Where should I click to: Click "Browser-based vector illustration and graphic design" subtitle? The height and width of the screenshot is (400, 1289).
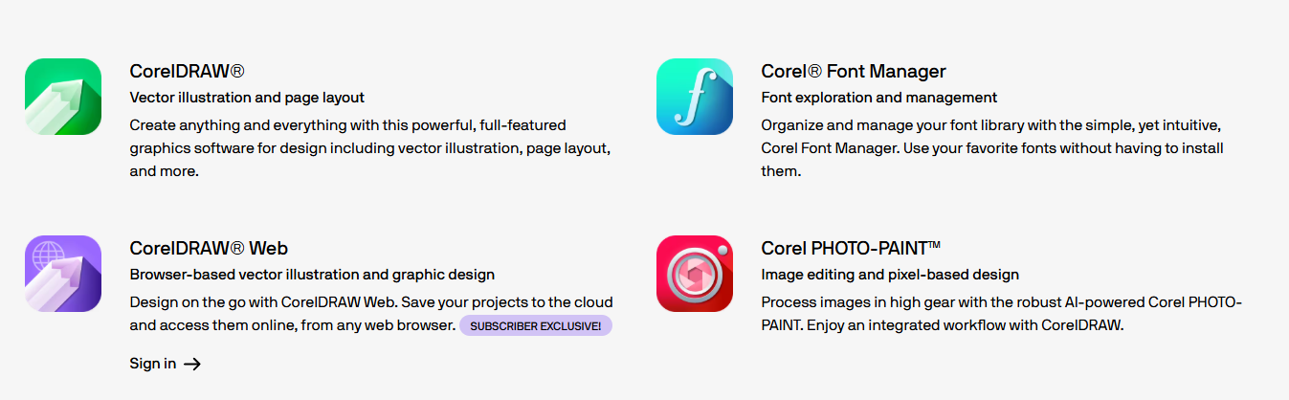[x=312, y=275]
